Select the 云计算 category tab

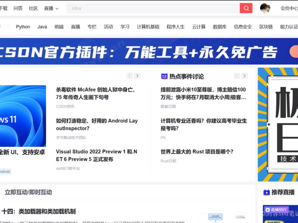[x=199, y=27]
